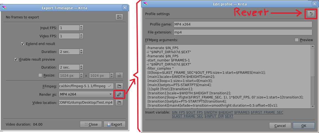Viewport: 319px width, 133px height.
Task: Click the Video location path field
Action: 86,103
